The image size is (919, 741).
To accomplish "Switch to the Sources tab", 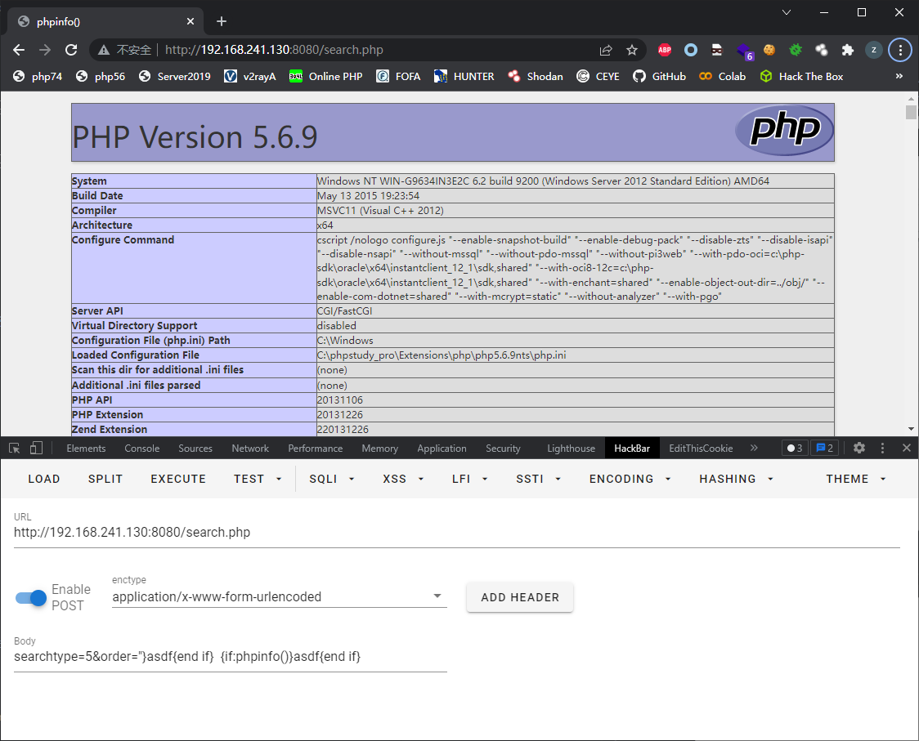I will (x=195, y=449).
